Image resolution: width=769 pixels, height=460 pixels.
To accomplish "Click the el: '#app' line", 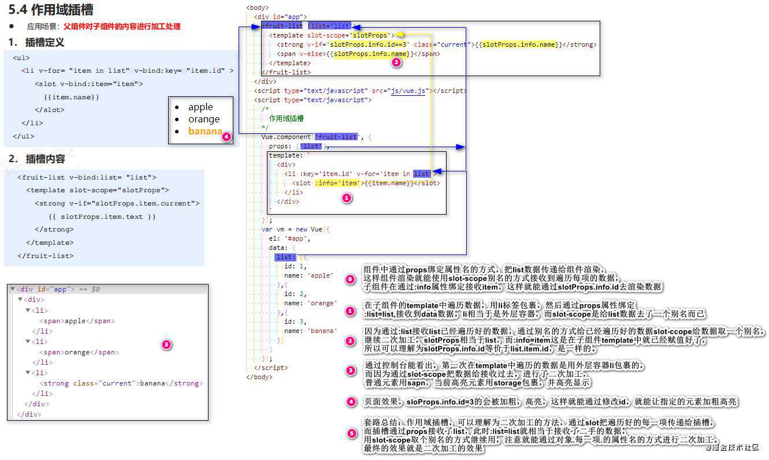I will [x=290, y=238].
